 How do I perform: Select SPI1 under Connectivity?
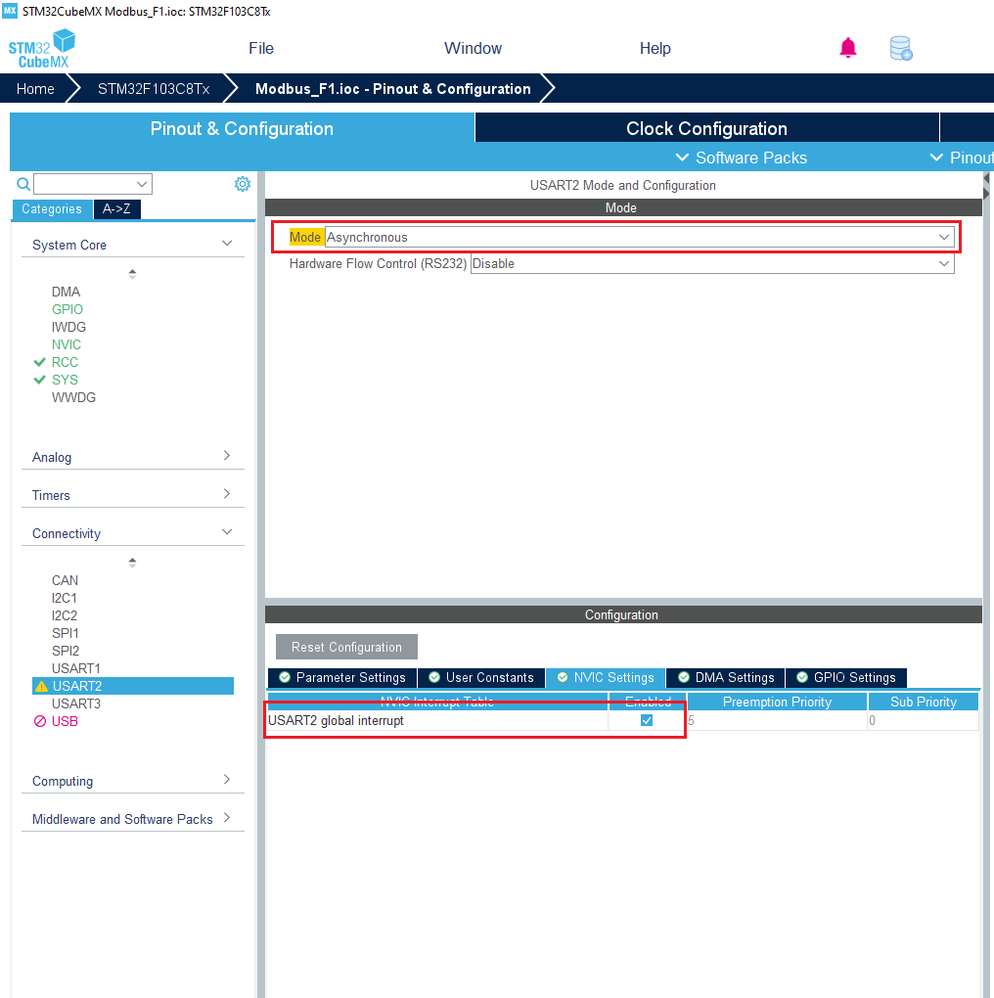pos(66,633)
